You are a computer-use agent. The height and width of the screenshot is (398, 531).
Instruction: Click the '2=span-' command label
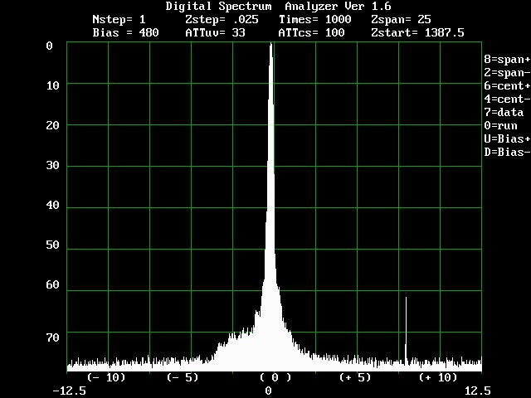click(507, 73)
